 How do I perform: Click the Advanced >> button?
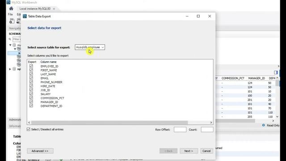point(40,151)
